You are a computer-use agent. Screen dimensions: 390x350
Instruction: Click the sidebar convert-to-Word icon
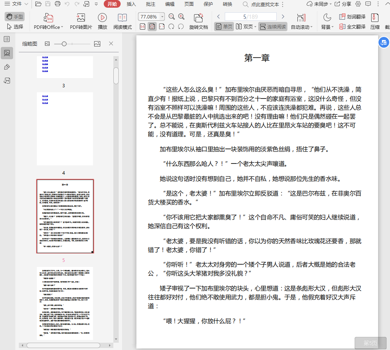click(x=7, y=81)
